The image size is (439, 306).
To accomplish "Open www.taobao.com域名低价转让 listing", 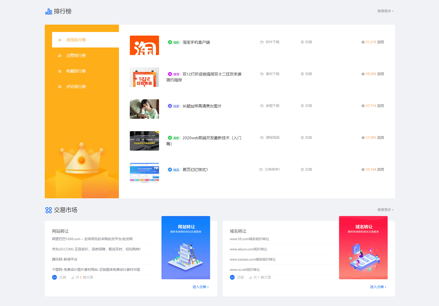I will pyautogui.click(x=253, y=259).
